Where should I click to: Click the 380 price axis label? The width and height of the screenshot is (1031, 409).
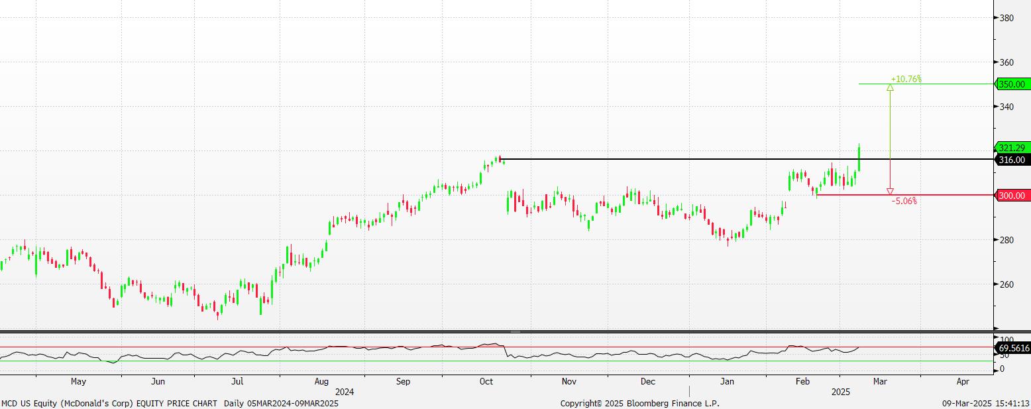[1006, 18]
